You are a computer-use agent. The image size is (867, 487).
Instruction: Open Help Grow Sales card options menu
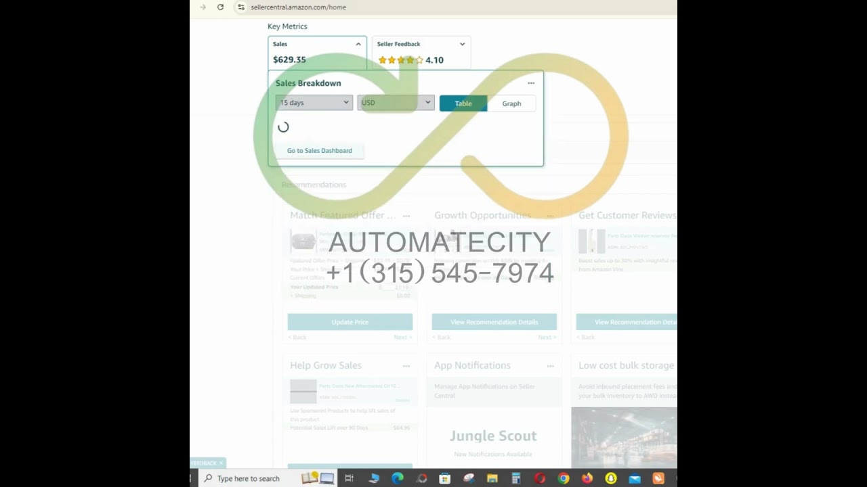point(406,366)
